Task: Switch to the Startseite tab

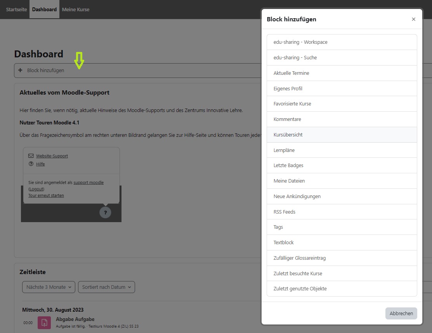Action: point(16,9)
